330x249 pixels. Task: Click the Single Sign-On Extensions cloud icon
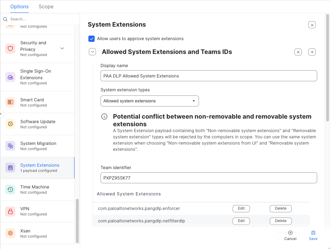click(x=10, y=77)
